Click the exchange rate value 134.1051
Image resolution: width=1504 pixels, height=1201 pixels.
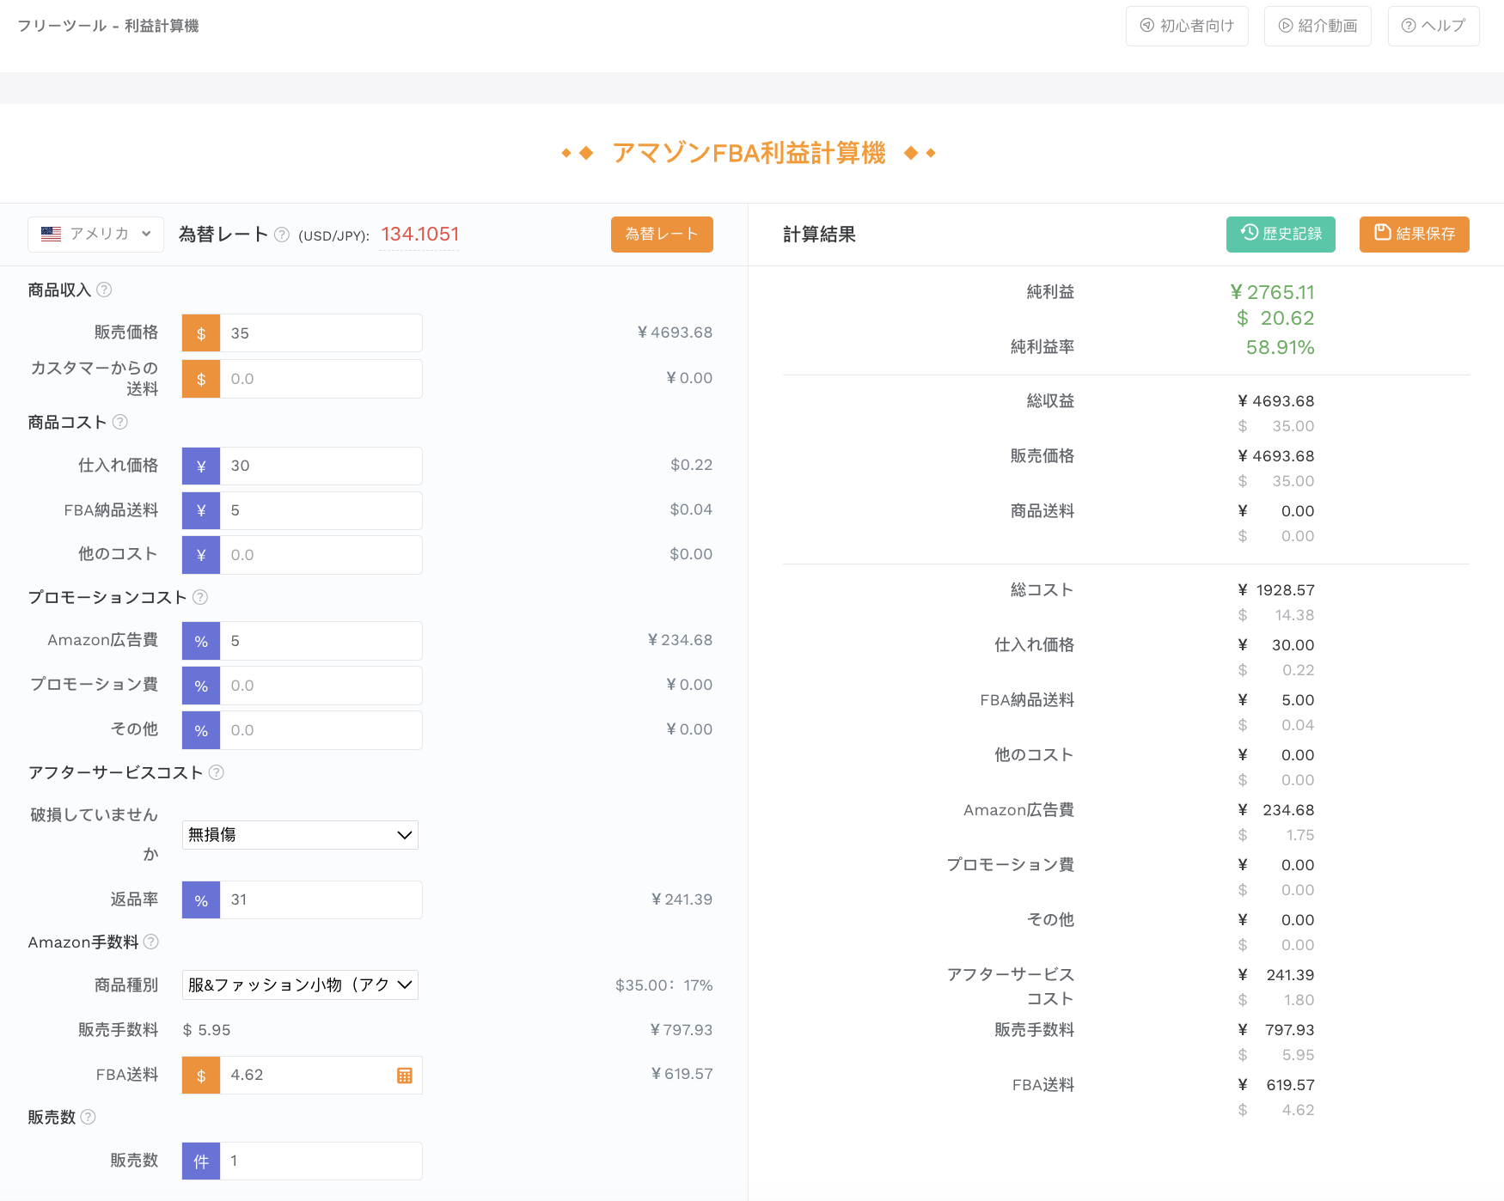(419, 235)
